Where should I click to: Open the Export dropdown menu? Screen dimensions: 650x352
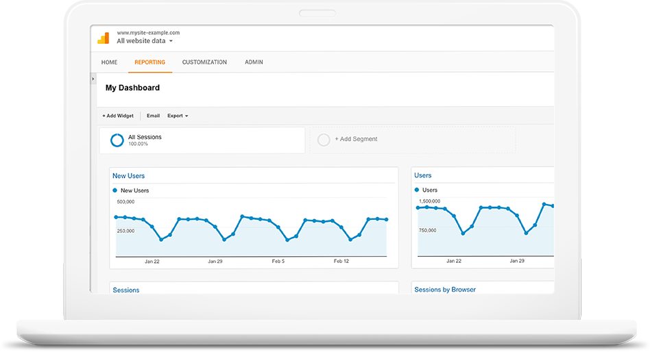tap(178, 116)
